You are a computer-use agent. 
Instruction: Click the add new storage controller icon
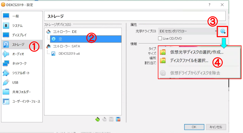click(98, 119)
